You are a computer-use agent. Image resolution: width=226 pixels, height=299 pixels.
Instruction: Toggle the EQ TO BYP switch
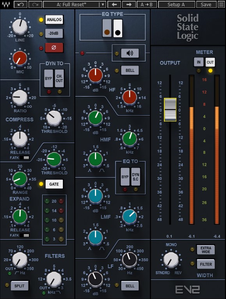(x=125, y=177)
